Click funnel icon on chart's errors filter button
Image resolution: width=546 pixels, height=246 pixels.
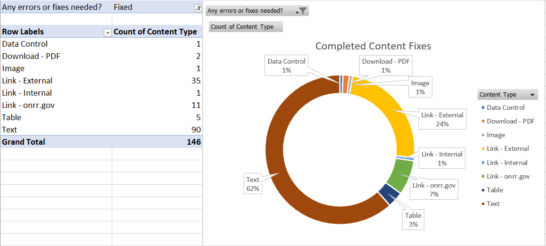click(303, 11)
